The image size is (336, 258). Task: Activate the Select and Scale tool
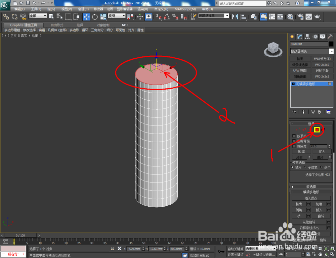pos(103,16)
